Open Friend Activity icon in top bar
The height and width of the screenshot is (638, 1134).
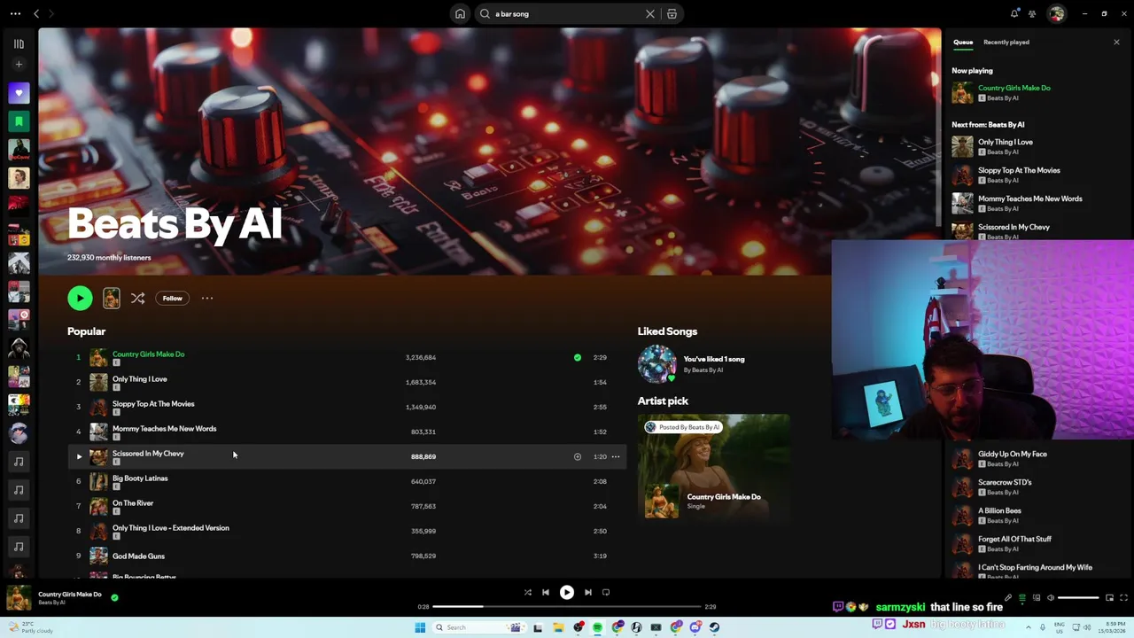[x=1032, y=14]
